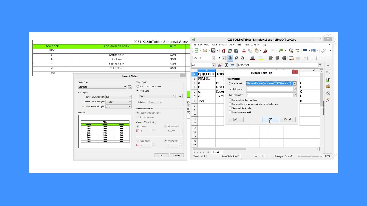Click the Align Left icon
The image size is (367, 206).
coord(271,58)
